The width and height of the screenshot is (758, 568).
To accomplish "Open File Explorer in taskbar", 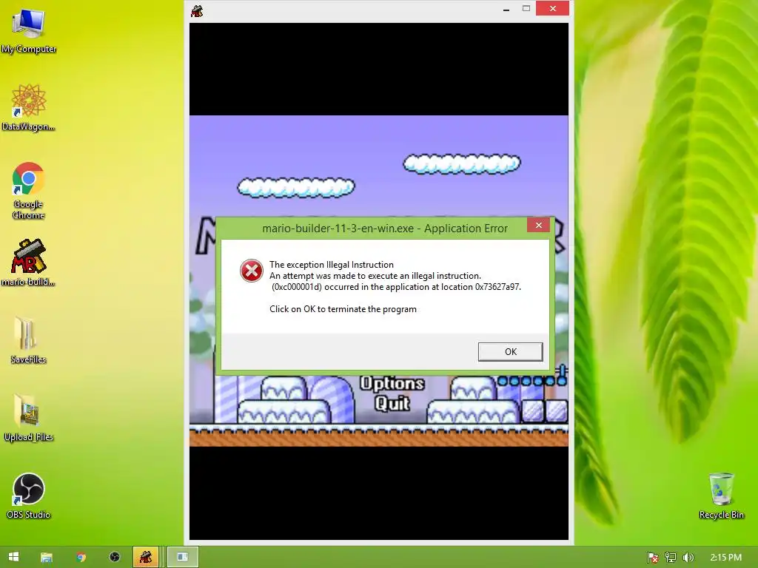I will pyautogui.click(x=47, y=557).
